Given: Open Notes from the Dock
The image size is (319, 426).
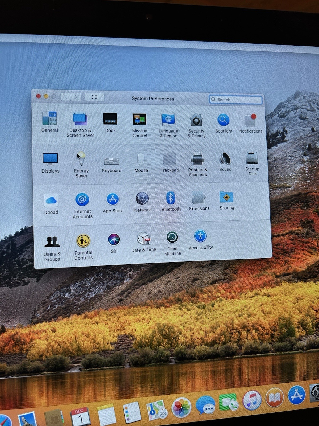Looking at the screenshot, I should point(107,415).
